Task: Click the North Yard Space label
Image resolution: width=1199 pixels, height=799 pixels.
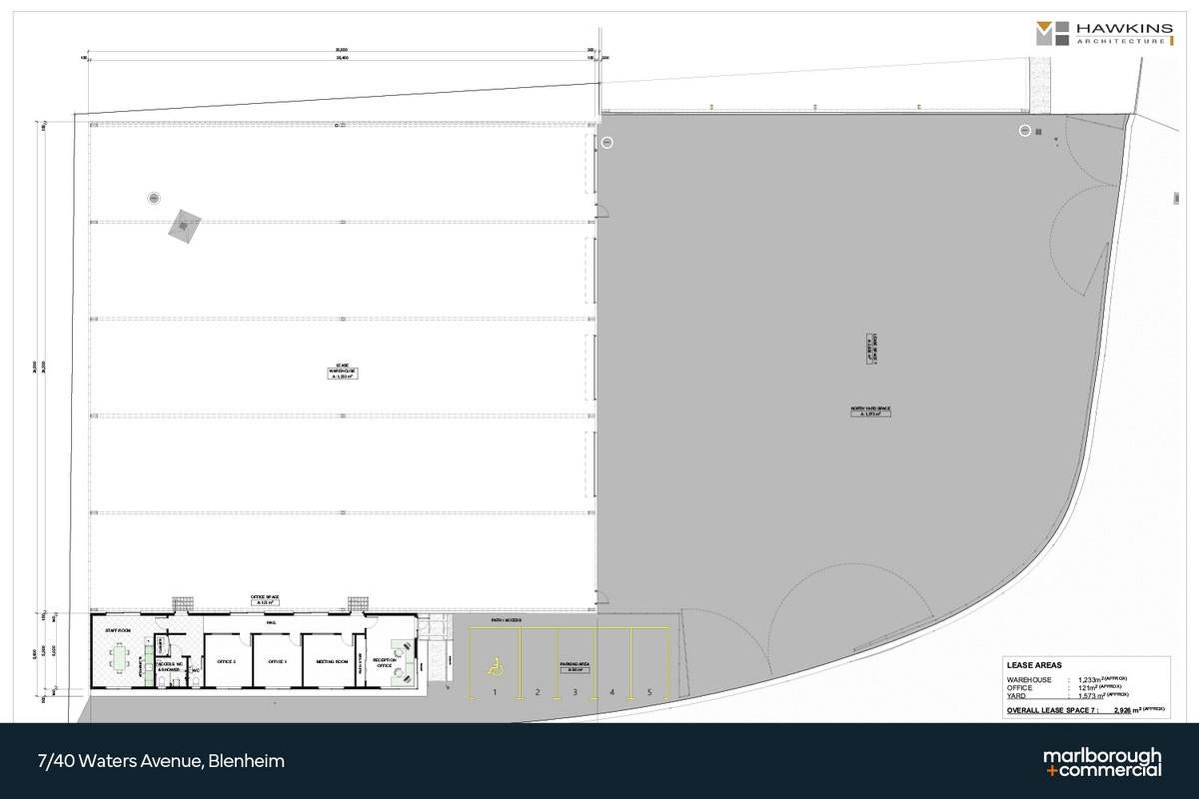Action: click(869, 410)
